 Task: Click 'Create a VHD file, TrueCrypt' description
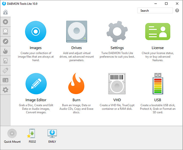click(117, 107)
